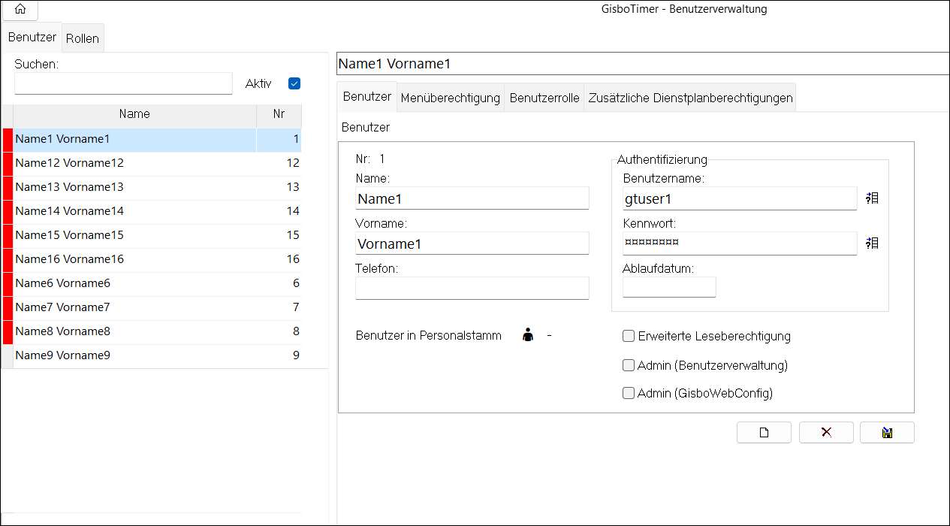This screenshot has width=950, height=526.
Task: Toggle the Aktiv checkbox
Action: point(294,83)
